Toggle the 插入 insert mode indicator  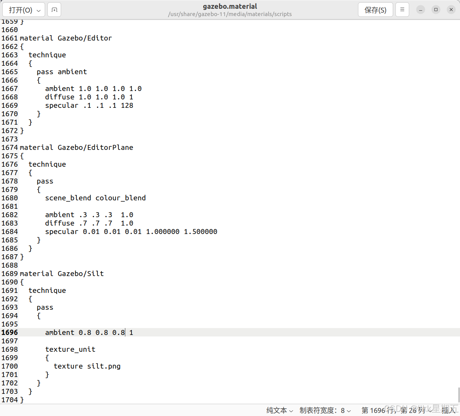pos(448,410)
